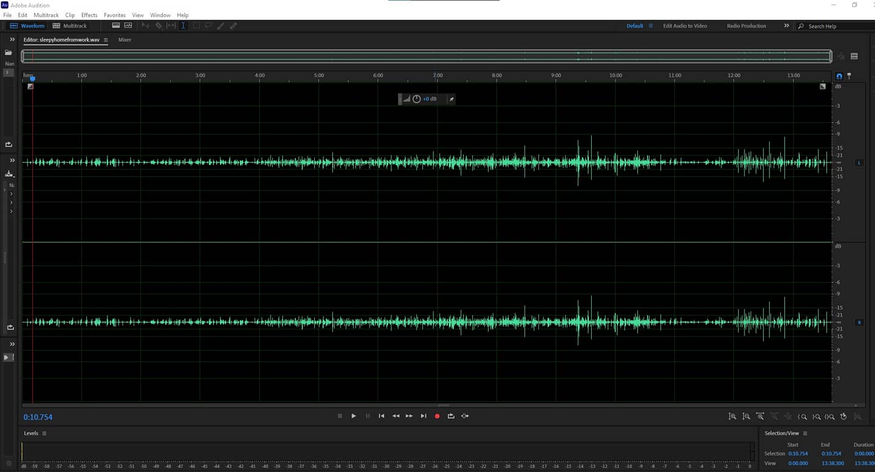Open the Favorites menu
Viewport: 875px width, 472px height.
(115, 15)
